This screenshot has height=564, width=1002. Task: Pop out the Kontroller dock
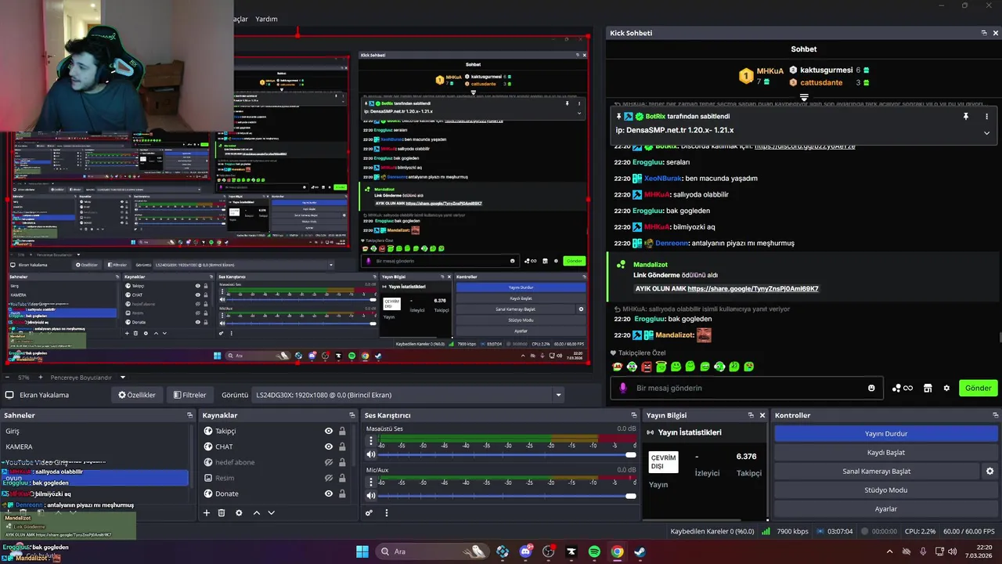click(996, 415)
